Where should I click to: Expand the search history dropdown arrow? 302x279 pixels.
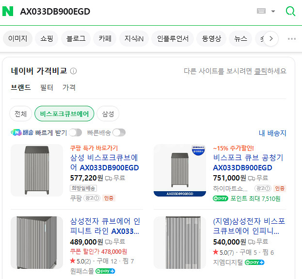pos(273,11)
